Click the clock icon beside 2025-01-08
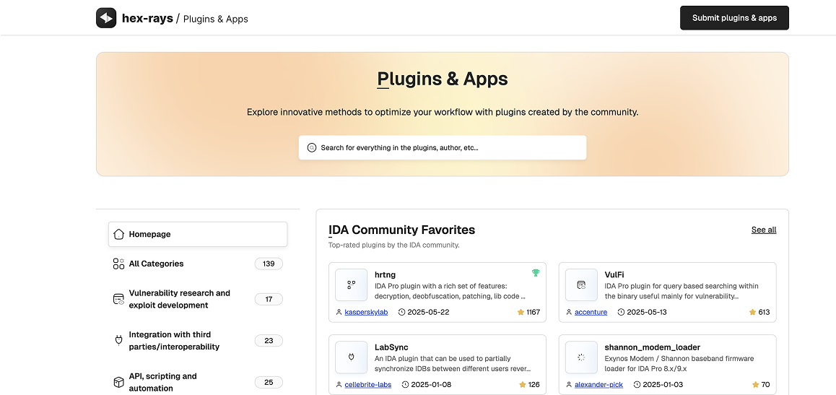The width and height of the screenshot is (836, 395). 405,385
